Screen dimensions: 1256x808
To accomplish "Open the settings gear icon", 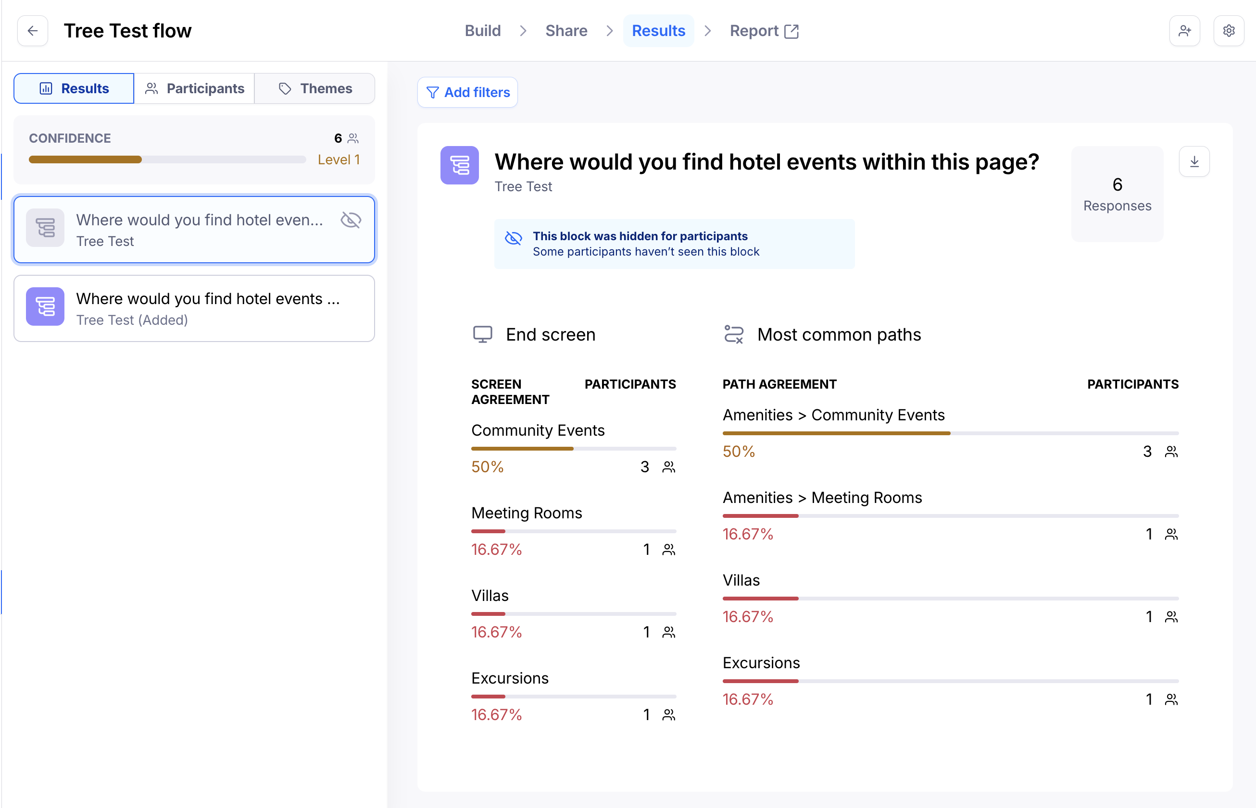I will (1229, 31).
